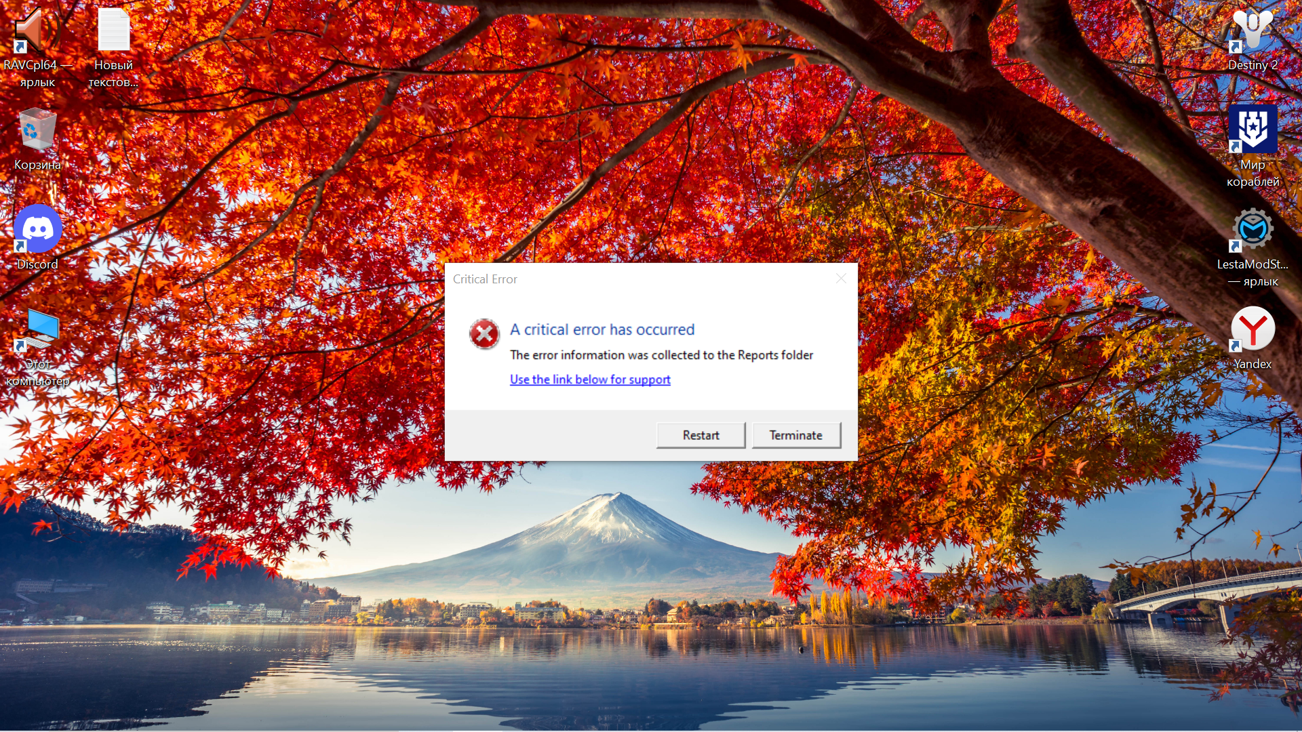The image size is (1302, 732).
Task: Open the 'Use the link below for support' link
Action: click(590, 380)
